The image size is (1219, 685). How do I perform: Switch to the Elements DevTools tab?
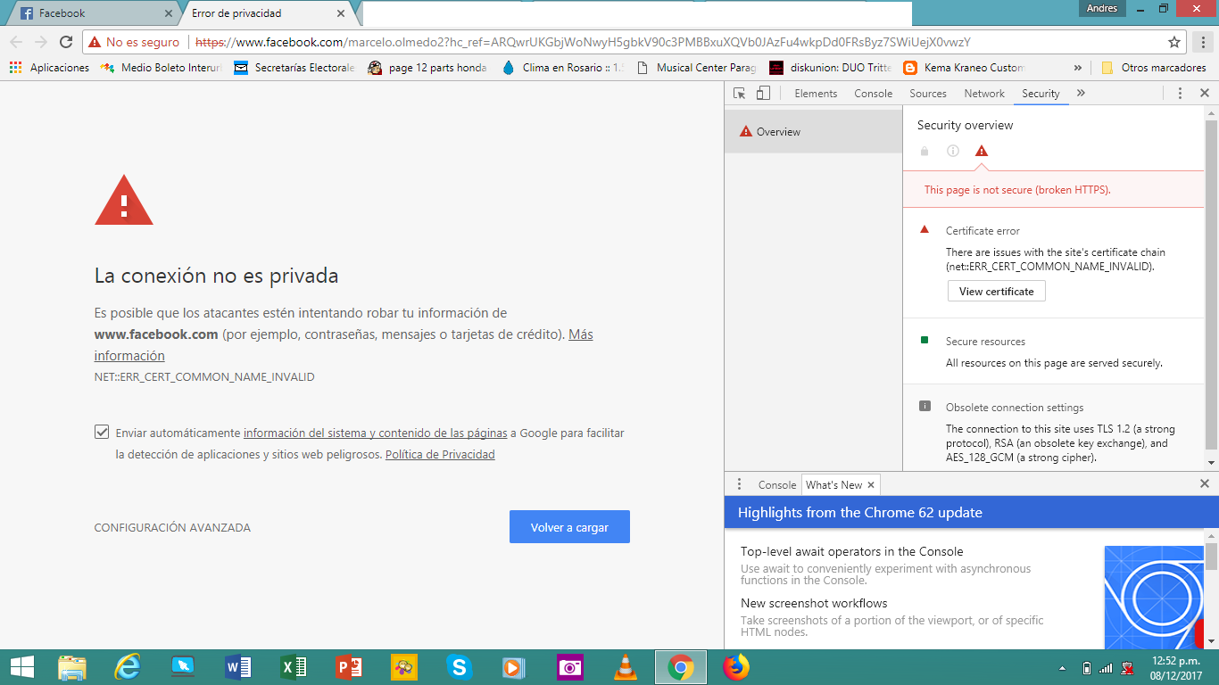tap(816, 94)
